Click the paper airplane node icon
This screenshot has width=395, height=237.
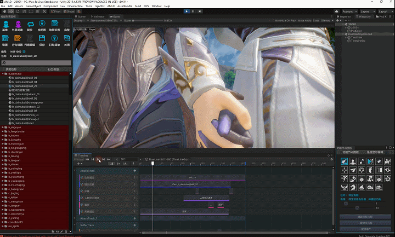coord(353,170)
